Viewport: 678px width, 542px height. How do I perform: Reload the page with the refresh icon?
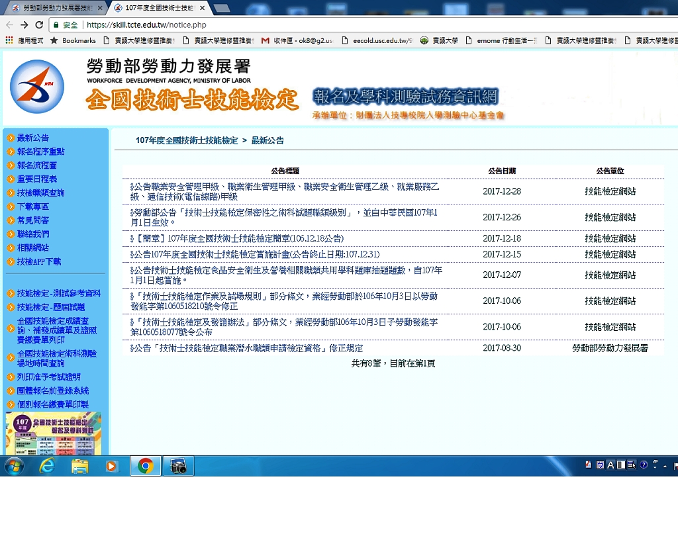(x=39, y=25)
